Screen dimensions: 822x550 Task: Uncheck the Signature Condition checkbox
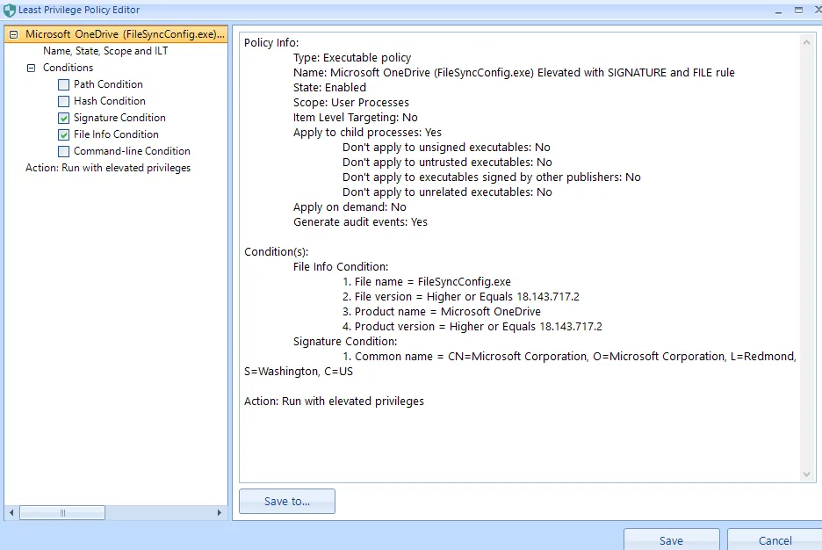click(63, 118)
